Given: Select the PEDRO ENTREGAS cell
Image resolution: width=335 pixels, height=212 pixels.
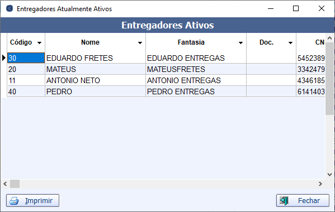Looking at the screenshot, I should coord(196,91).
